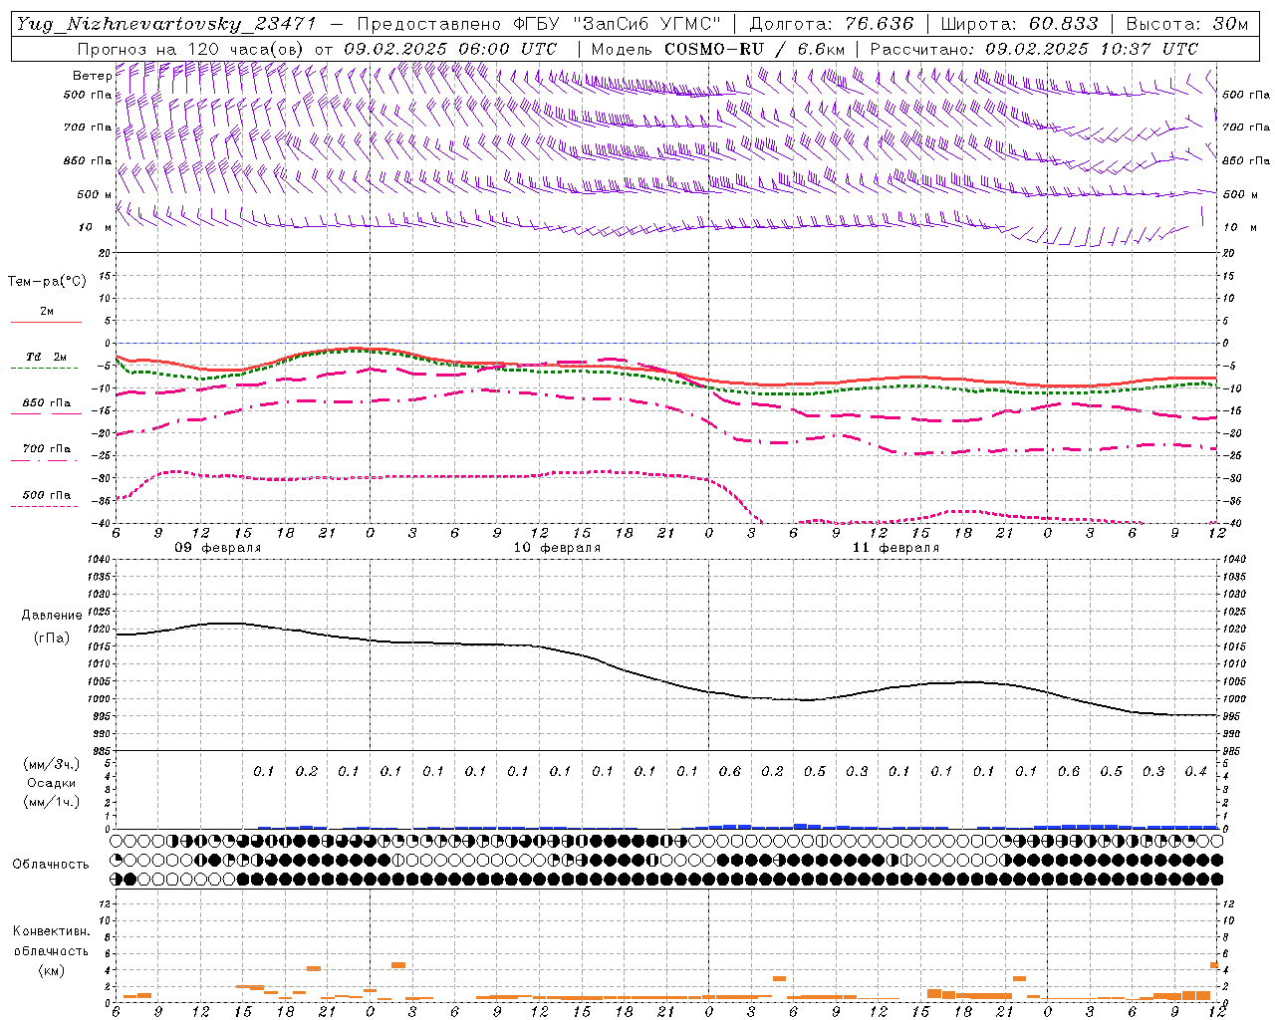This screenshot has width=1275, height=1020.
Task: Click the 09 февраля date label
Action: 218,548
